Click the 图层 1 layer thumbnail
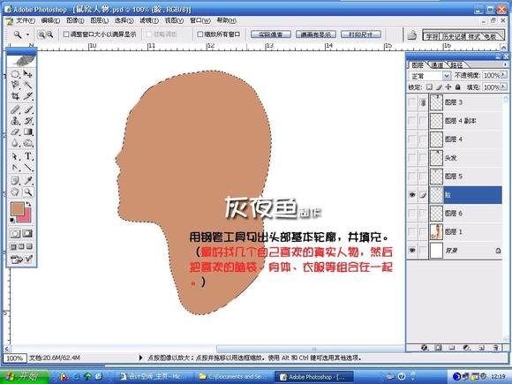Screen dimensions: 512x384 (x=437, y=232)
